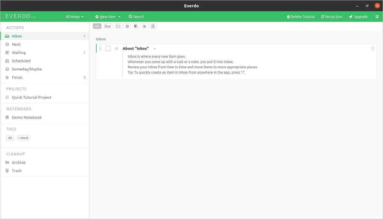Check off the About "Inbox" item
383x219 pixels.
pyautogui.click(x=108, y=49)
